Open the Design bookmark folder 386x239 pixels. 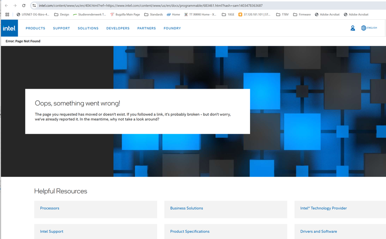(x=61, y=15)
